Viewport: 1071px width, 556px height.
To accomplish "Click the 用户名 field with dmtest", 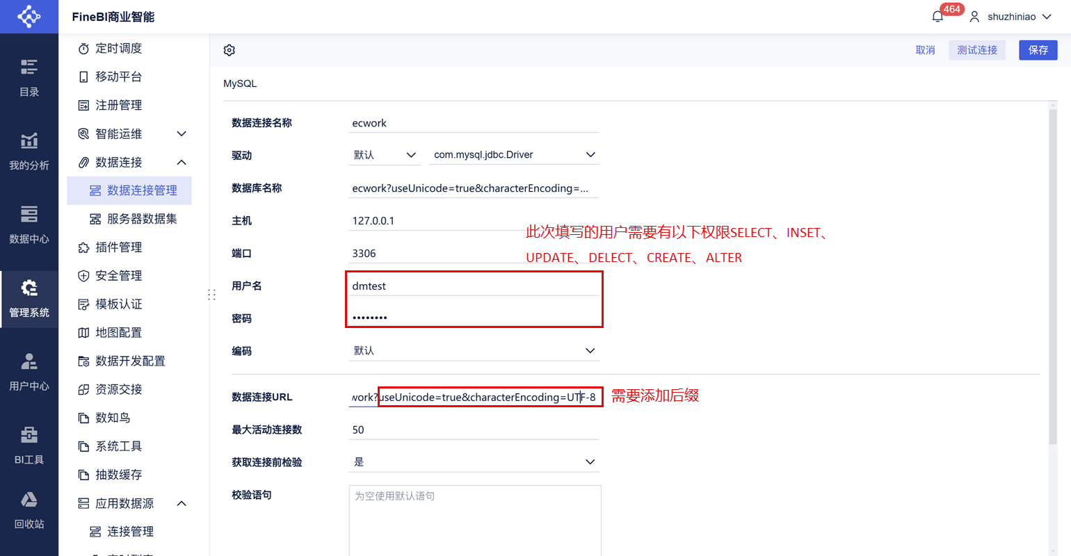I will 474,286.
